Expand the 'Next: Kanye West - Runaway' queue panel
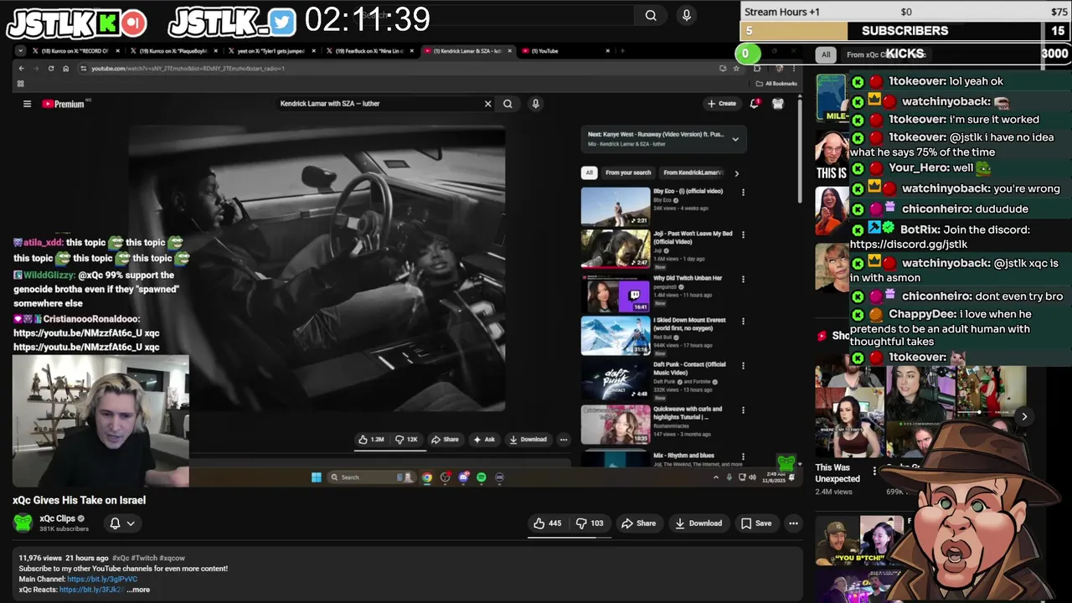 pos(735,139)
